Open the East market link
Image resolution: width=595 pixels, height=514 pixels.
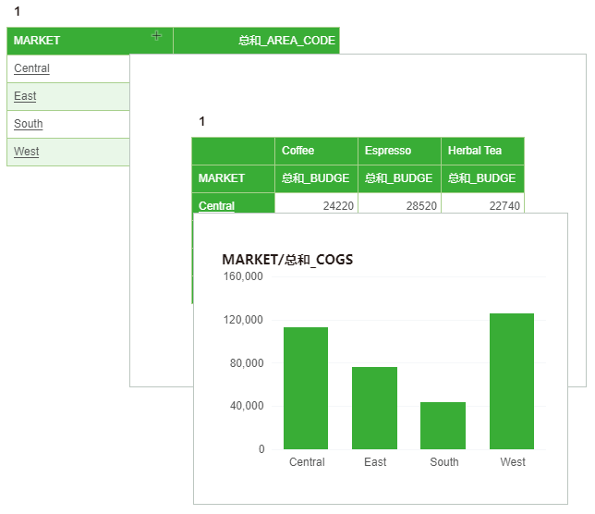[x=26, y=96]
